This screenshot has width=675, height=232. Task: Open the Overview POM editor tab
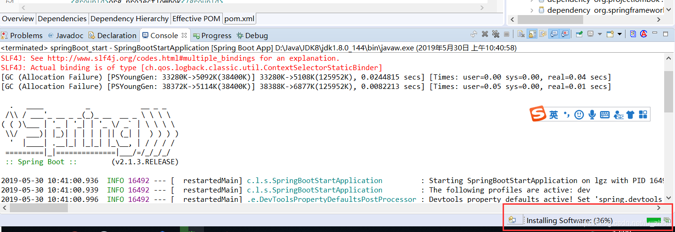tap(18, 19)
